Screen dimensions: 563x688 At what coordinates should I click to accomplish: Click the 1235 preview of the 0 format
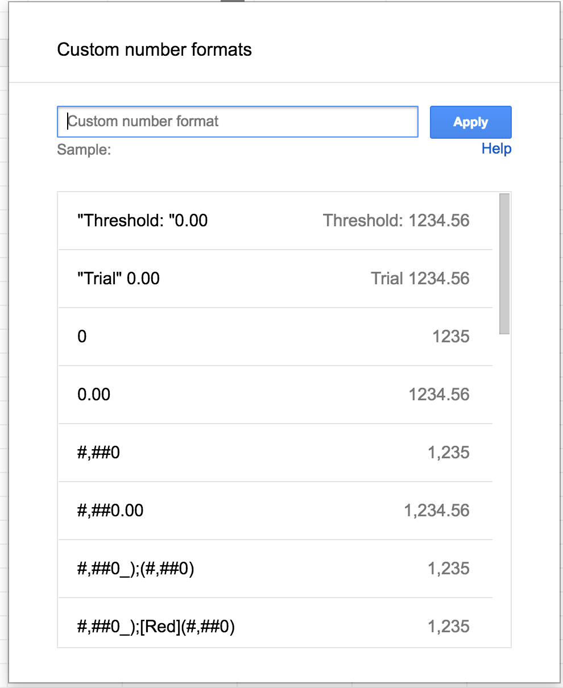pos(450,337)
